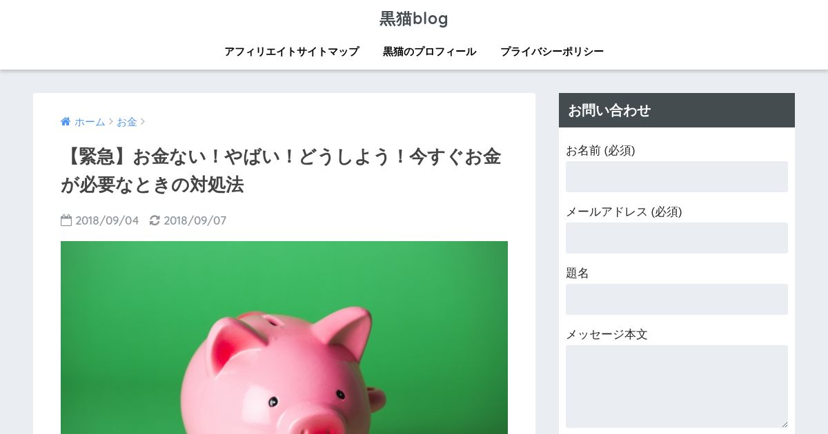This screenshot has height=434, width=828.
Task: Click the calendar icon beside 2018/09/04
Action: pos(66,220)
